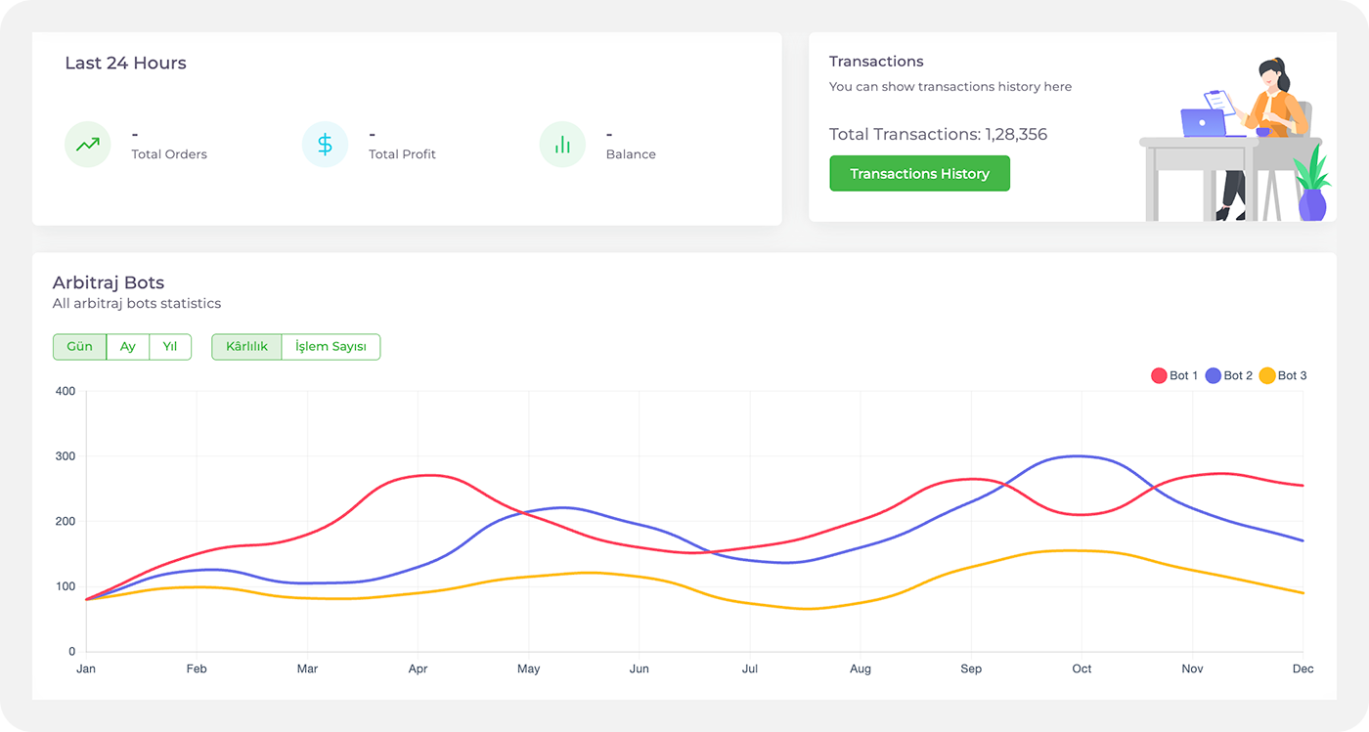The height and width of the screenshot is (732, 1369).
Task: Click Bot 1 line peak at Apr
Action: click(428, 476)
